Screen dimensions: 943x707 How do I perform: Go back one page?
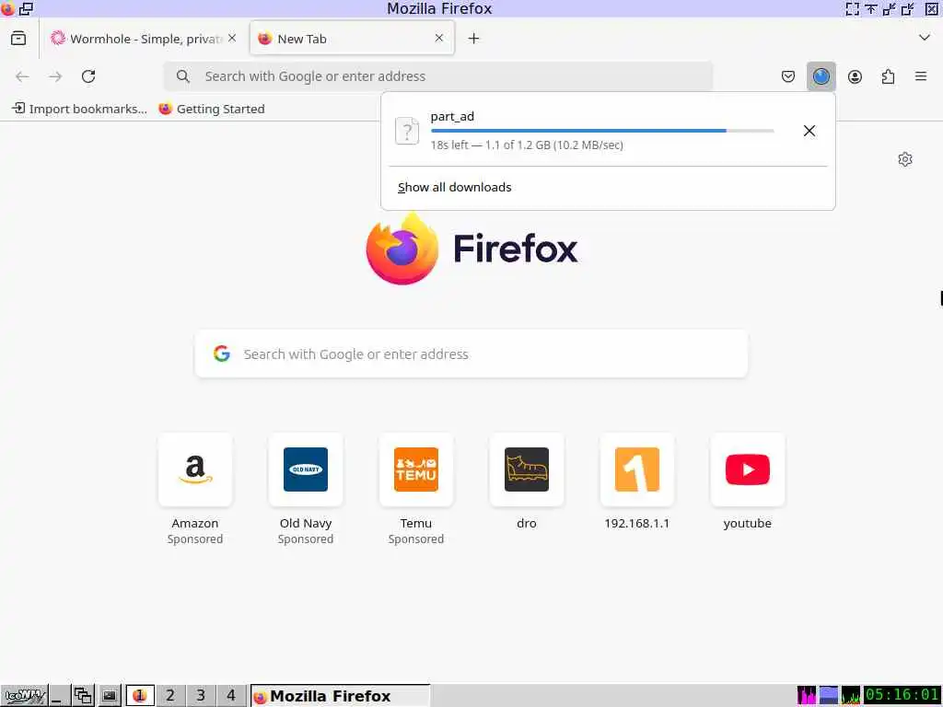coord(22,76)
